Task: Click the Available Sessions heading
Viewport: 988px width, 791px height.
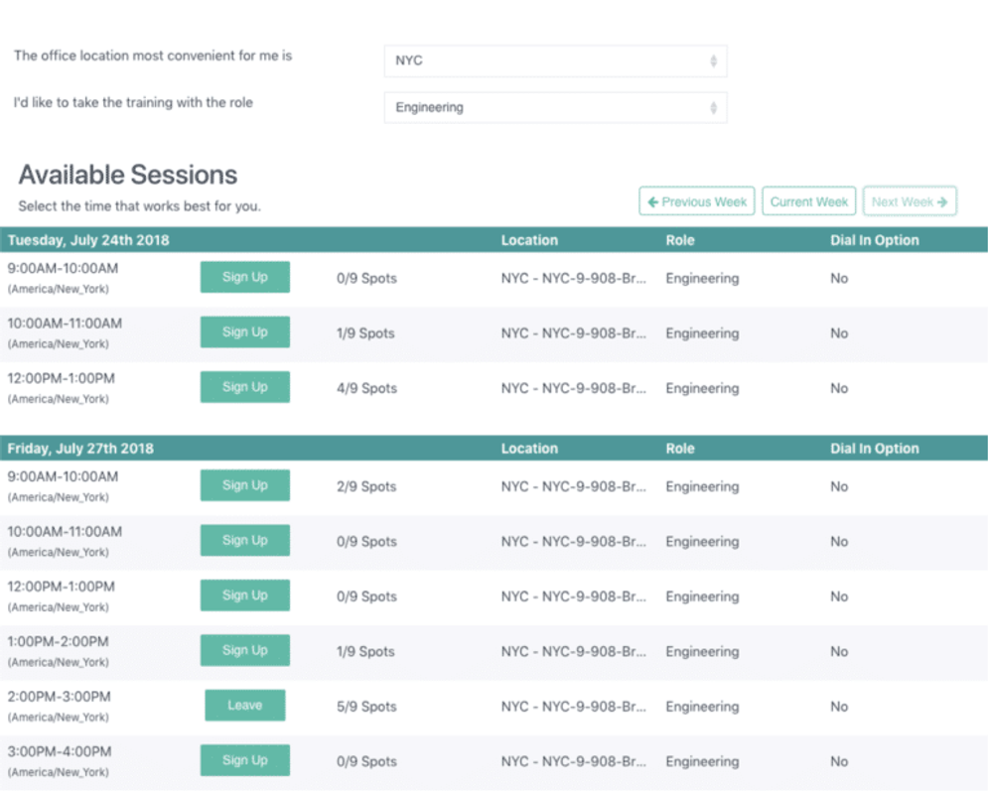Action: [128, 175]
